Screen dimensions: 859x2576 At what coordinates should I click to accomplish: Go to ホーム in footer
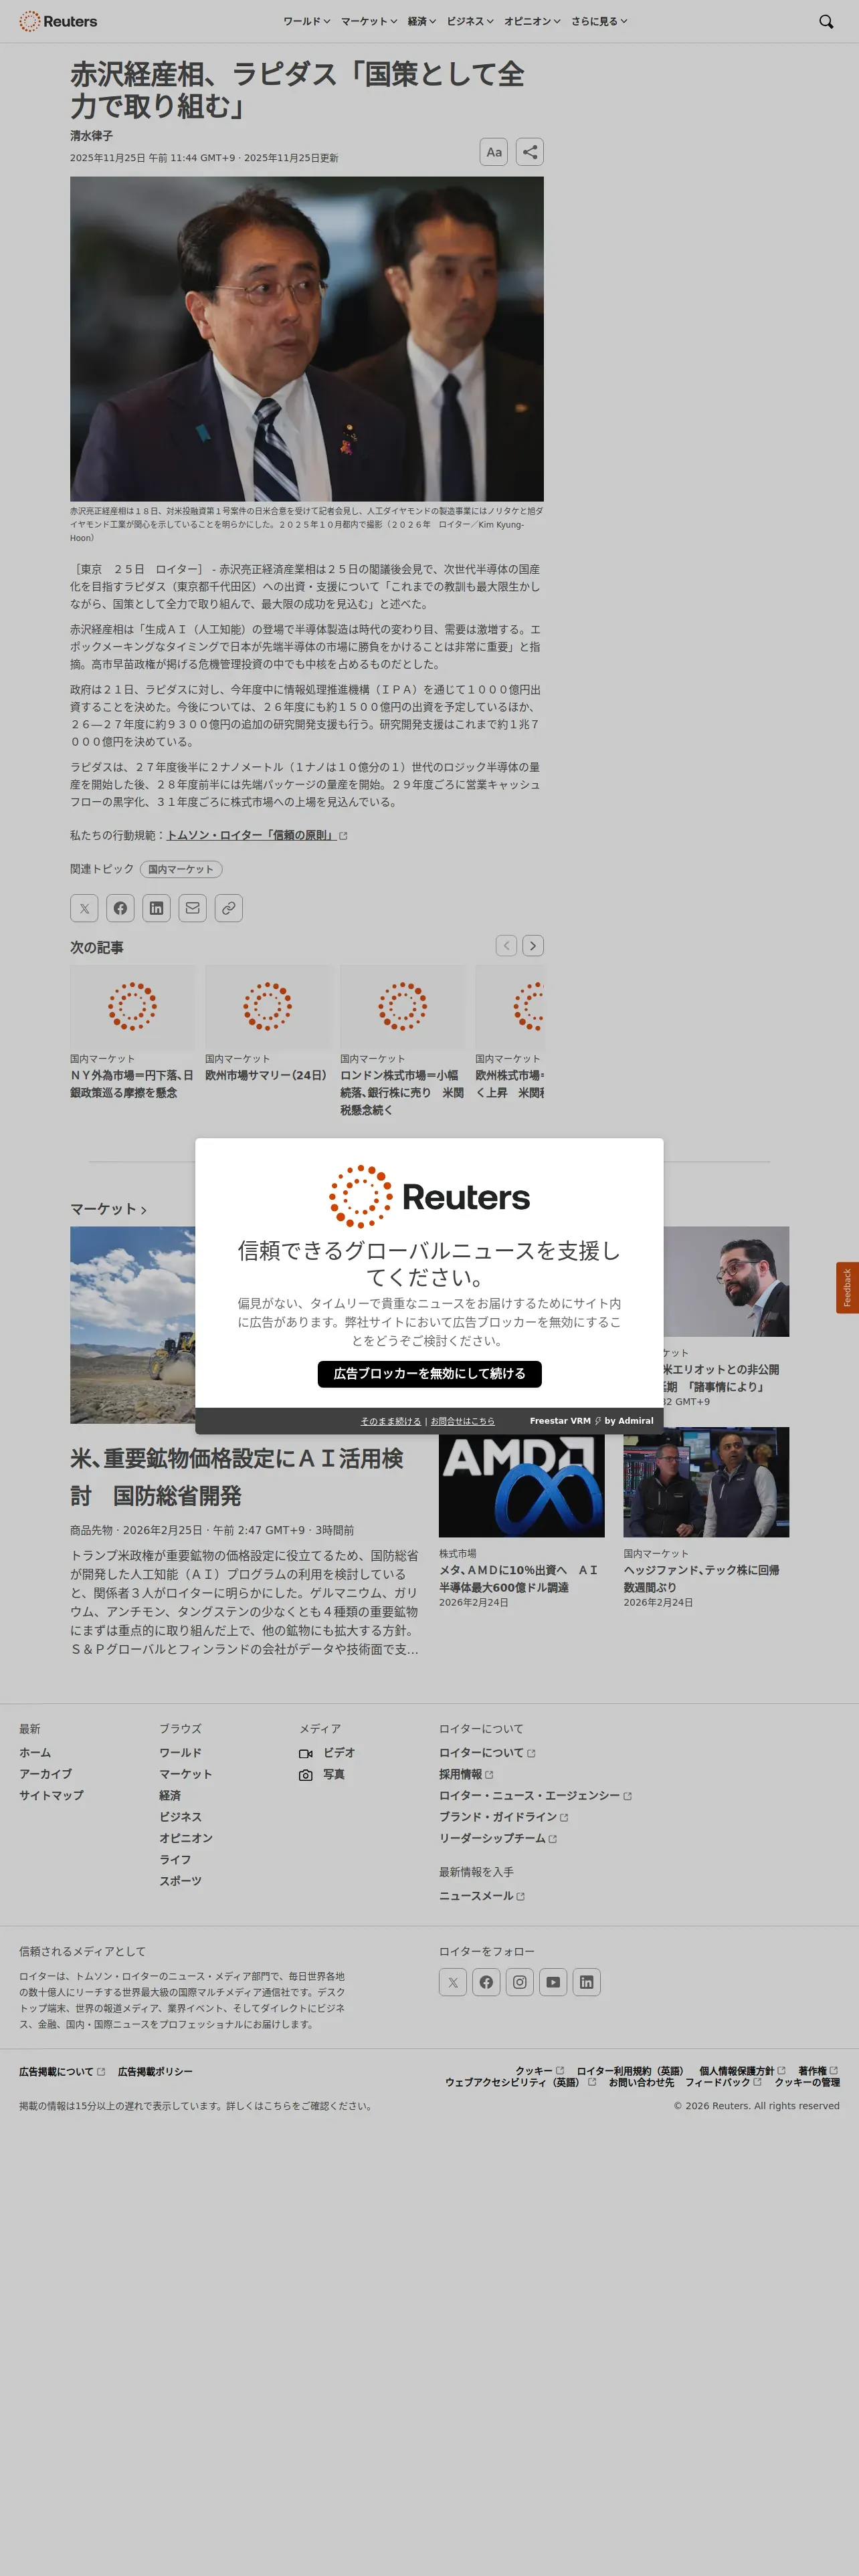pos(35,1752)
